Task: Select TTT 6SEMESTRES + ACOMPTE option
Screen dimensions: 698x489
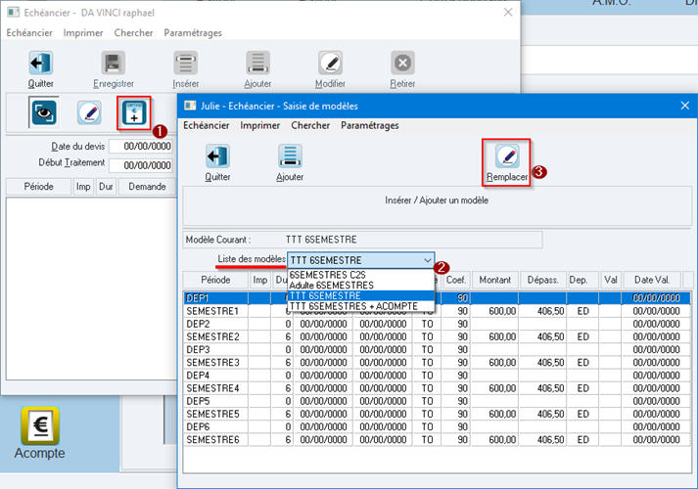Action: [x=361, y=306]
